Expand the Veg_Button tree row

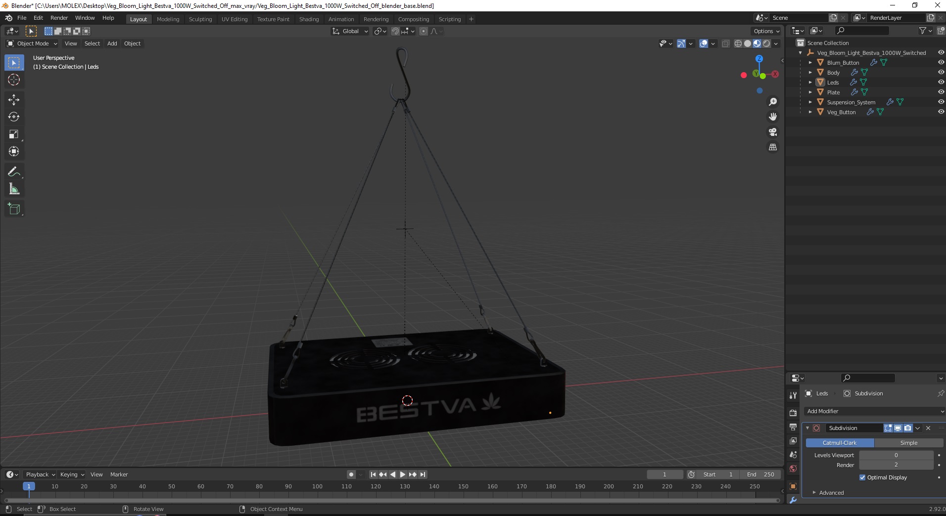coord(810,112)
